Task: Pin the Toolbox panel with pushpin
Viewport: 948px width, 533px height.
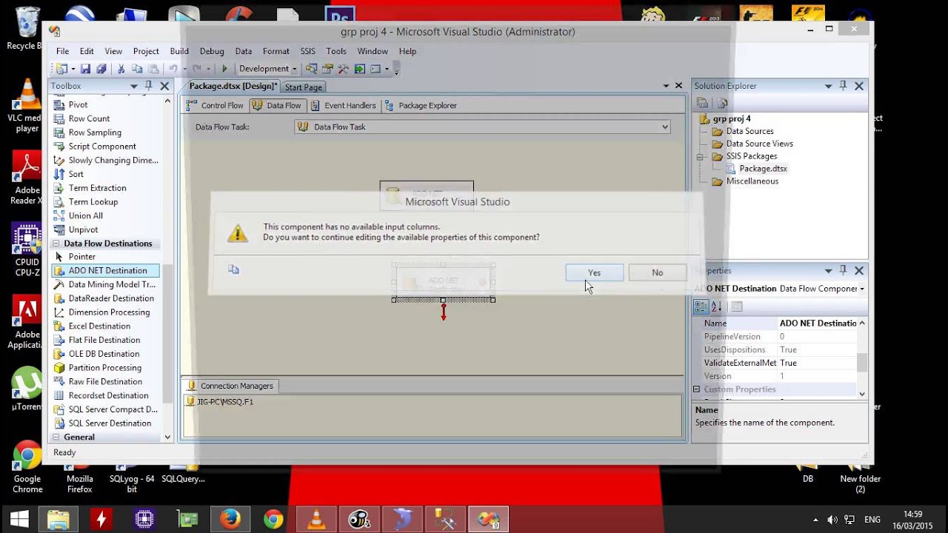Action: tap(149, 86)
